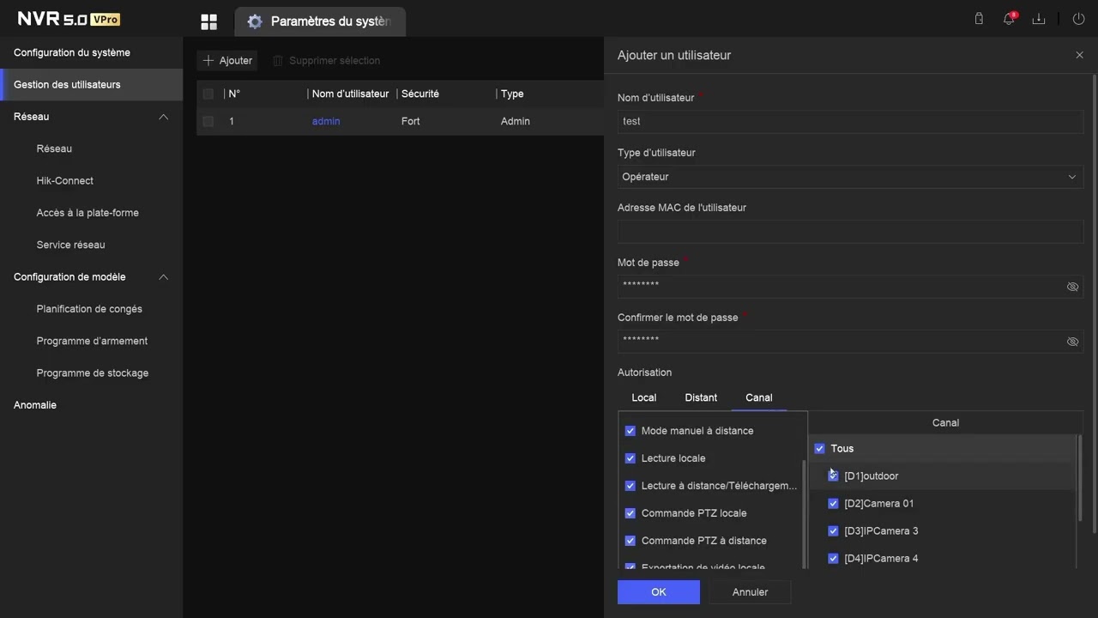The height and width of the screenshot is (618, 1098).
Task: Switch to the Local authorization tab
Action: coord(643,397)
